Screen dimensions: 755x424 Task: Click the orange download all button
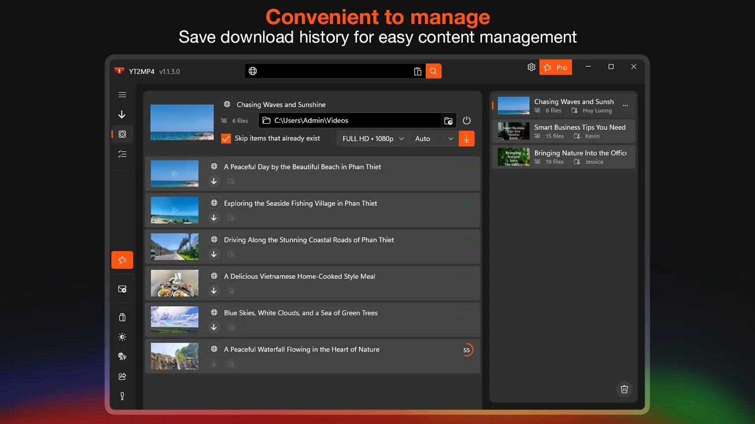466,139
